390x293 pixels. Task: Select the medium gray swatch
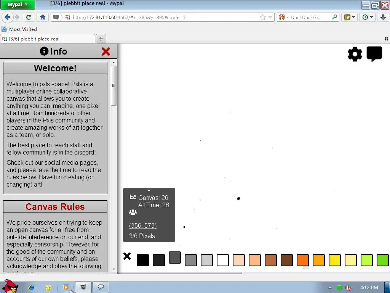191,260
